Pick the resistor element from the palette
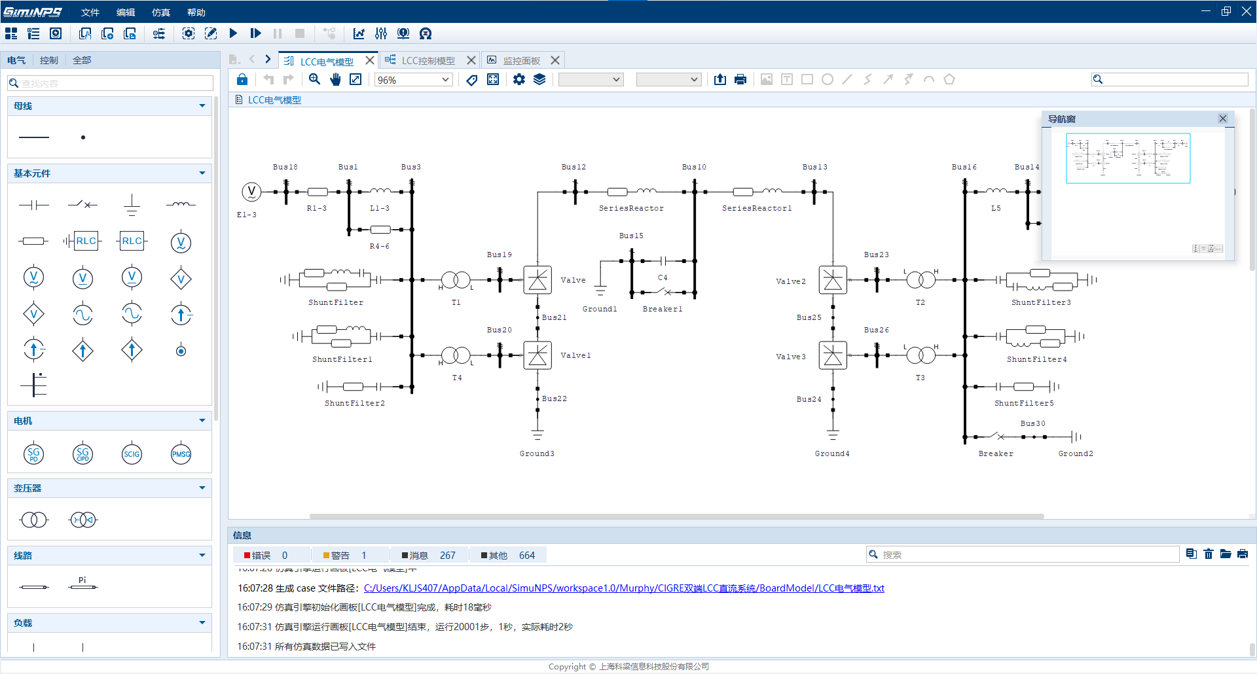This screenshot has height=674, width=1257. click(34, 241)
